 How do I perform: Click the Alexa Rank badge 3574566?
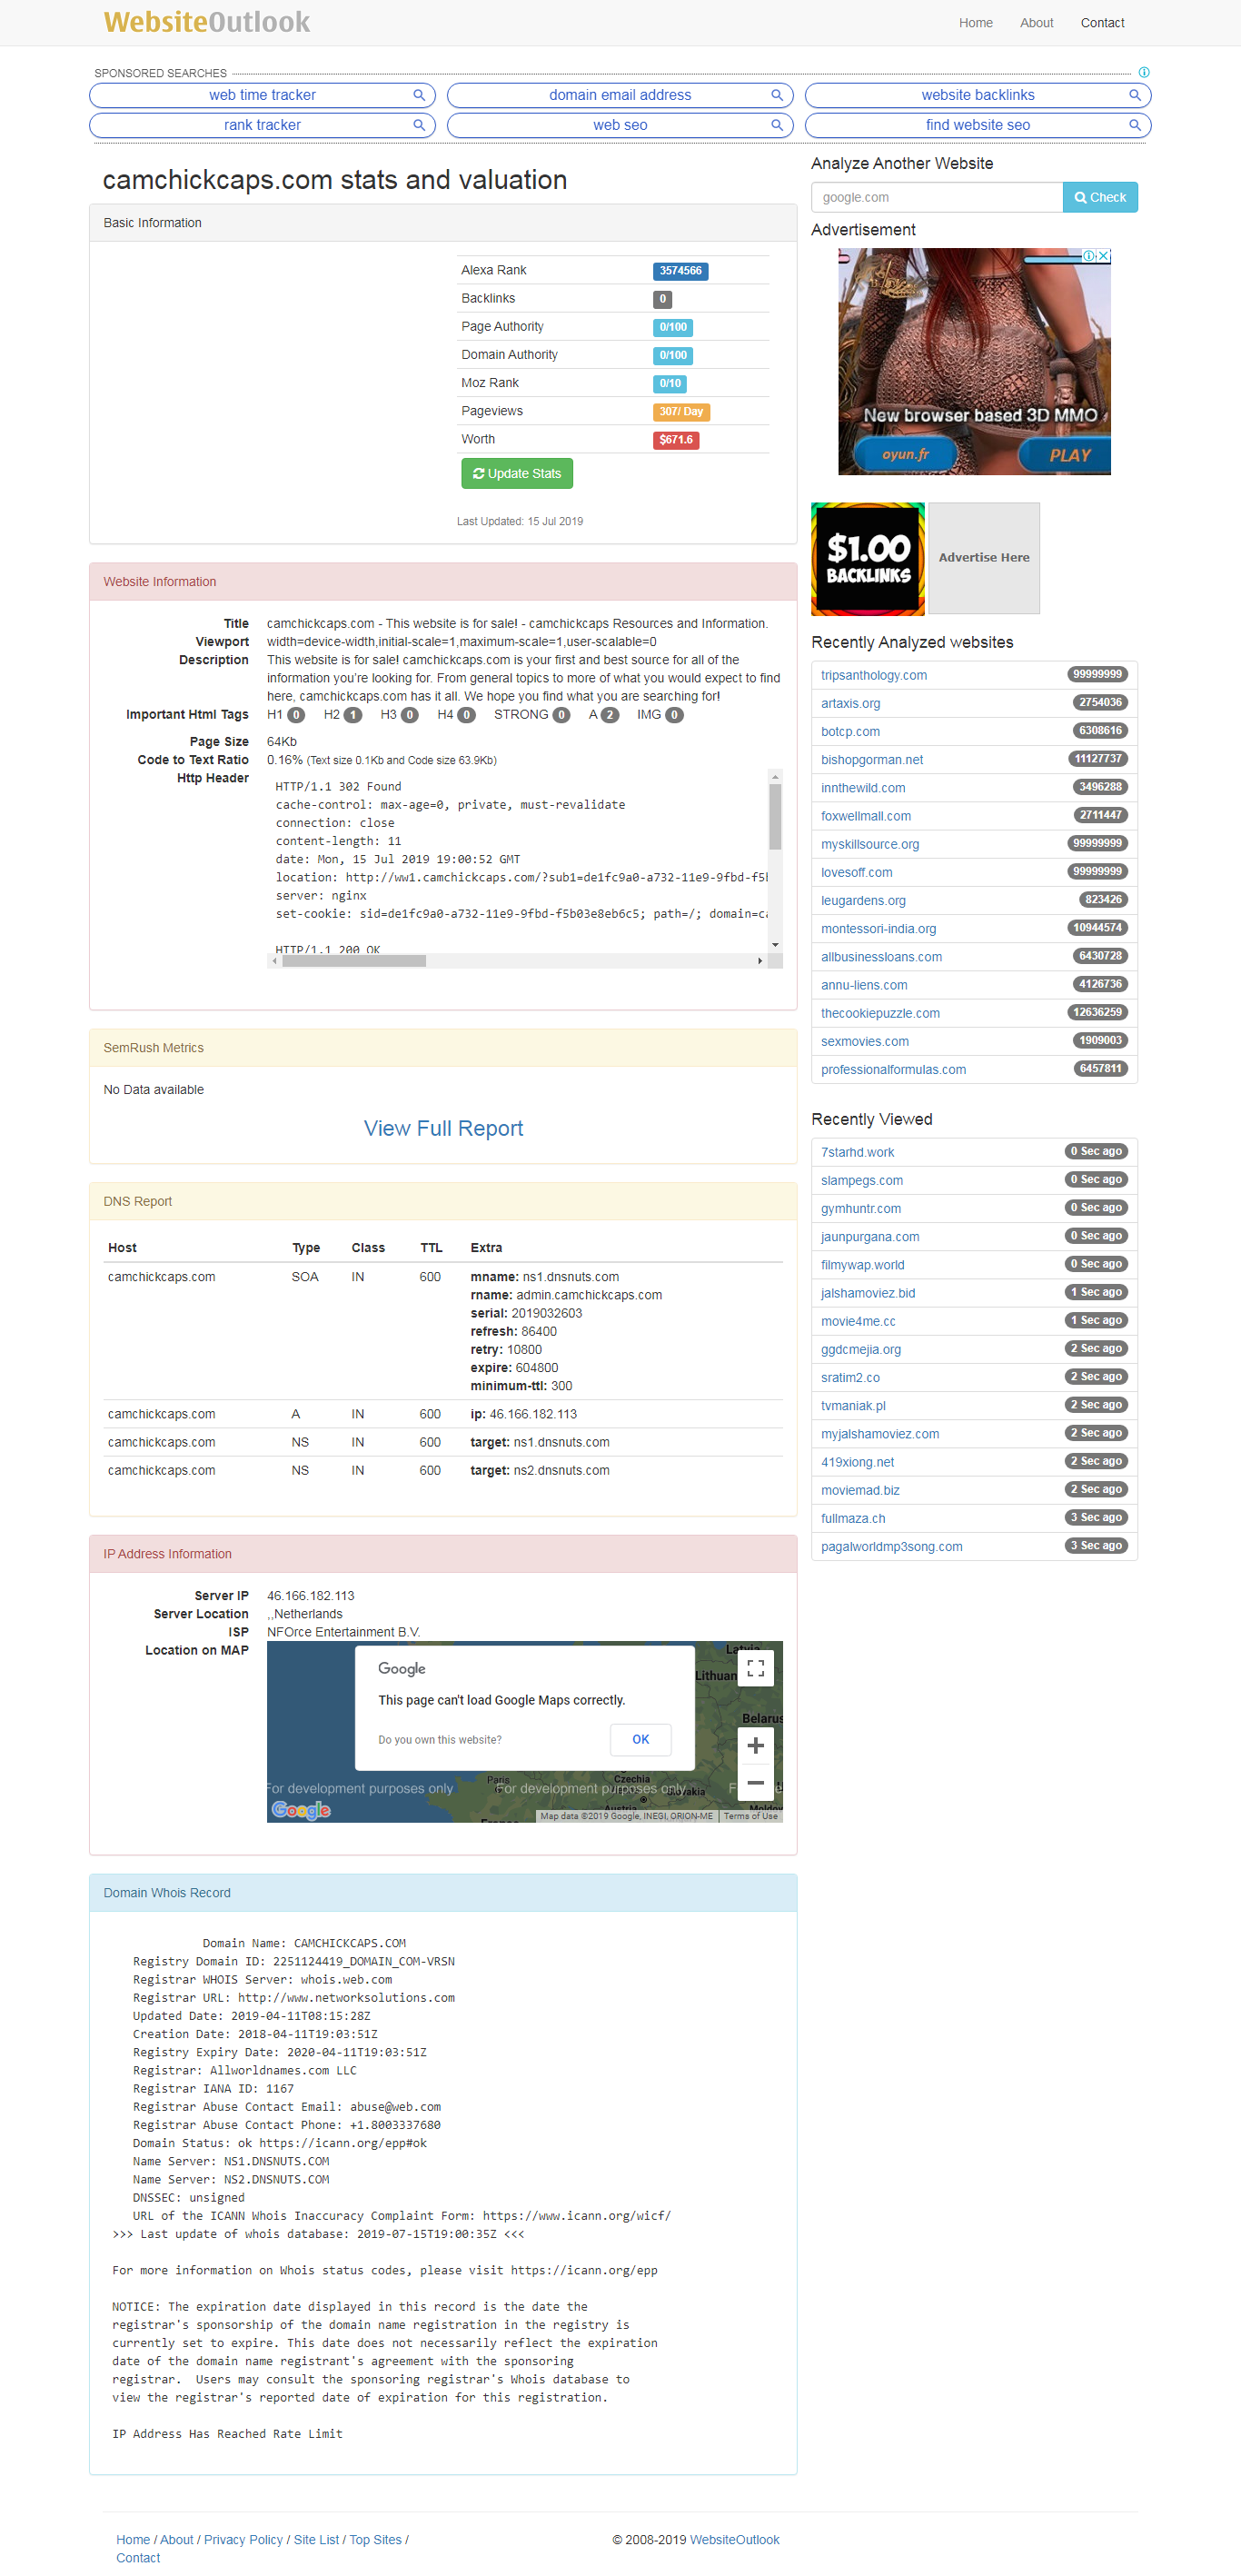680,271
